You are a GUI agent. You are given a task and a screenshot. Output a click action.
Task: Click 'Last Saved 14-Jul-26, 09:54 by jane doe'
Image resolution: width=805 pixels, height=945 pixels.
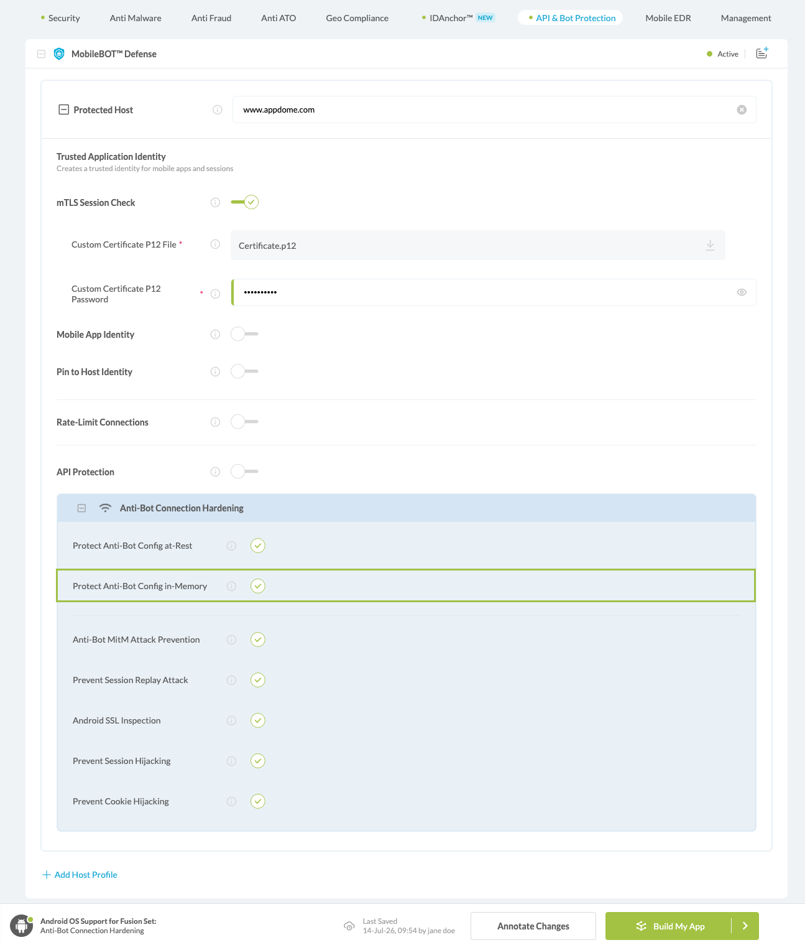coord(409,926)
